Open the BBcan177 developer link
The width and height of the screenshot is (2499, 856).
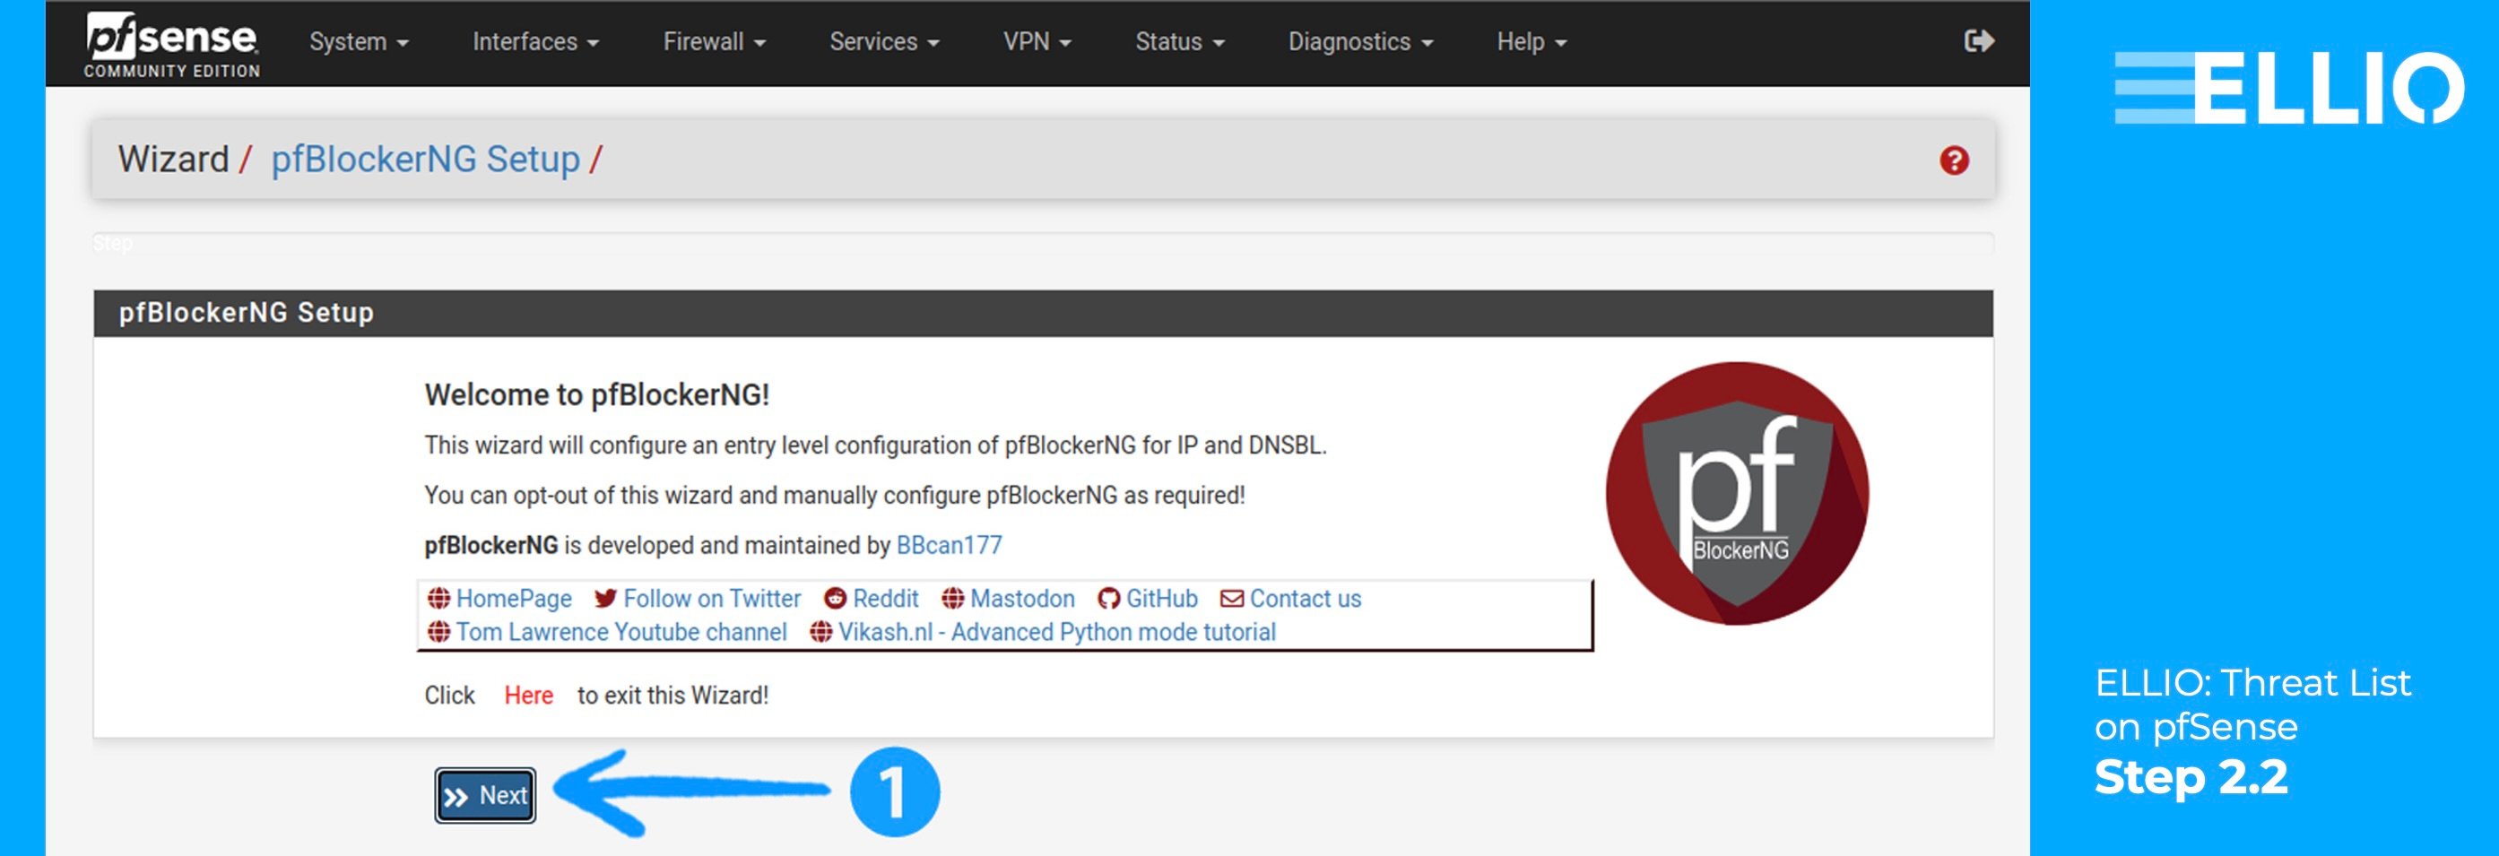coord(948,545)
